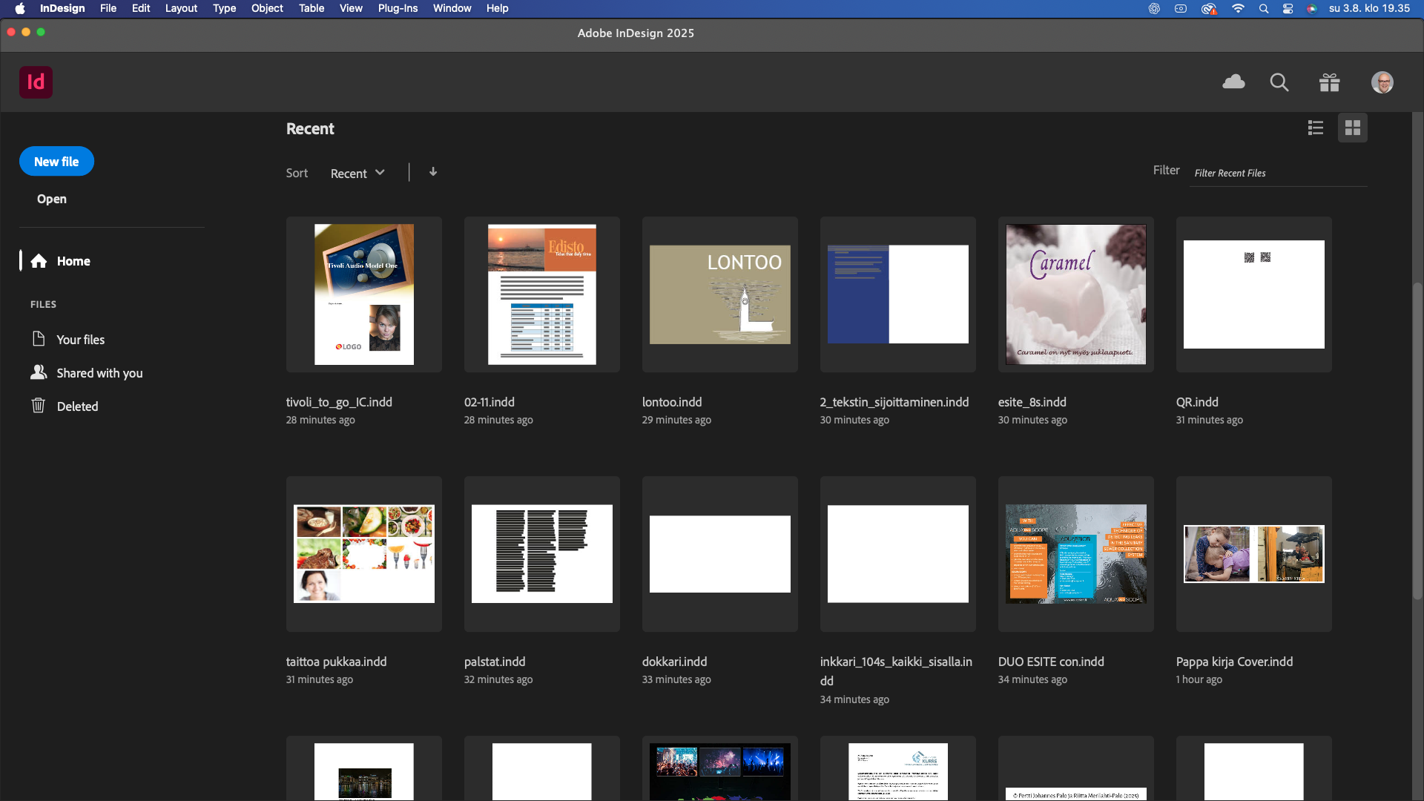This screenshot has height=801, width=1424.
Task: Click the Filter Recent Files field
Action: click(x=1279, y=173)
